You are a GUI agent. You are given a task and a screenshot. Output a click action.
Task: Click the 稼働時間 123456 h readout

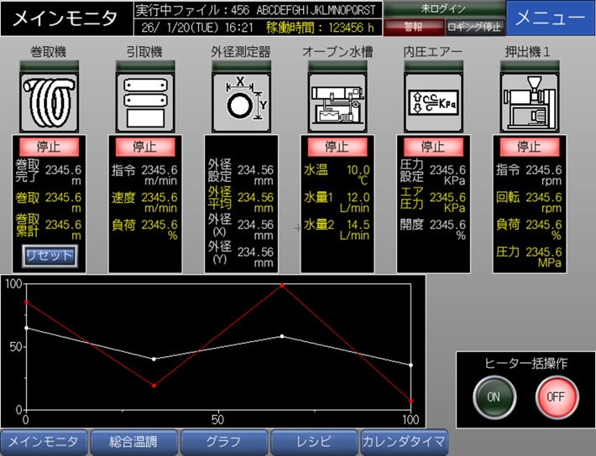[x=320, y=28]
